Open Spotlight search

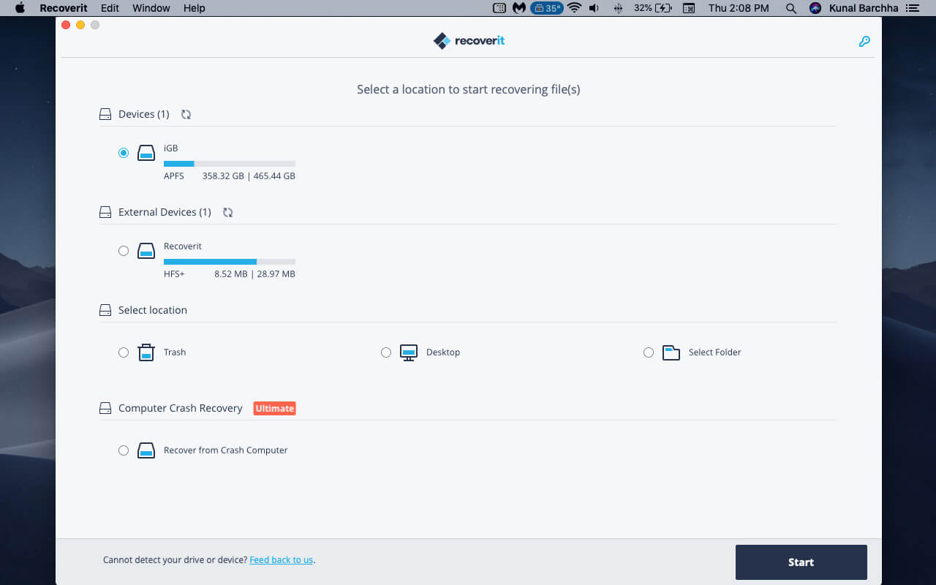pyautogui.click(x=790, y=8)
